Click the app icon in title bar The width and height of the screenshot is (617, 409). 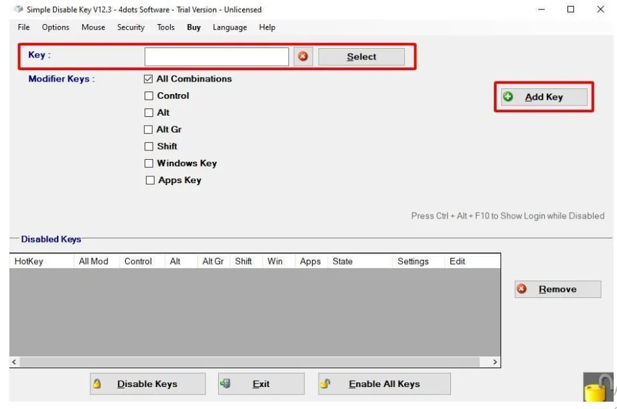click(17, 9)
